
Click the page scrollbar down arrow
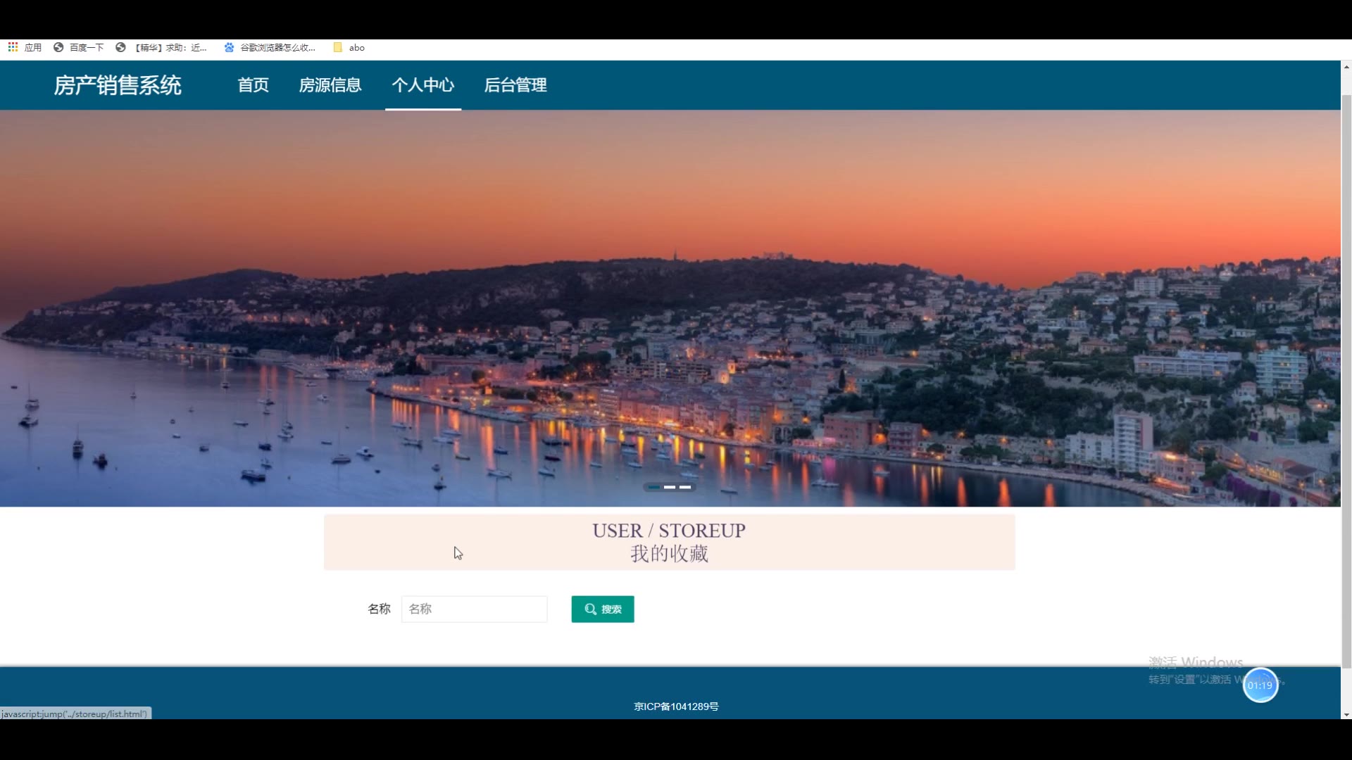(x=1346, y=714)
